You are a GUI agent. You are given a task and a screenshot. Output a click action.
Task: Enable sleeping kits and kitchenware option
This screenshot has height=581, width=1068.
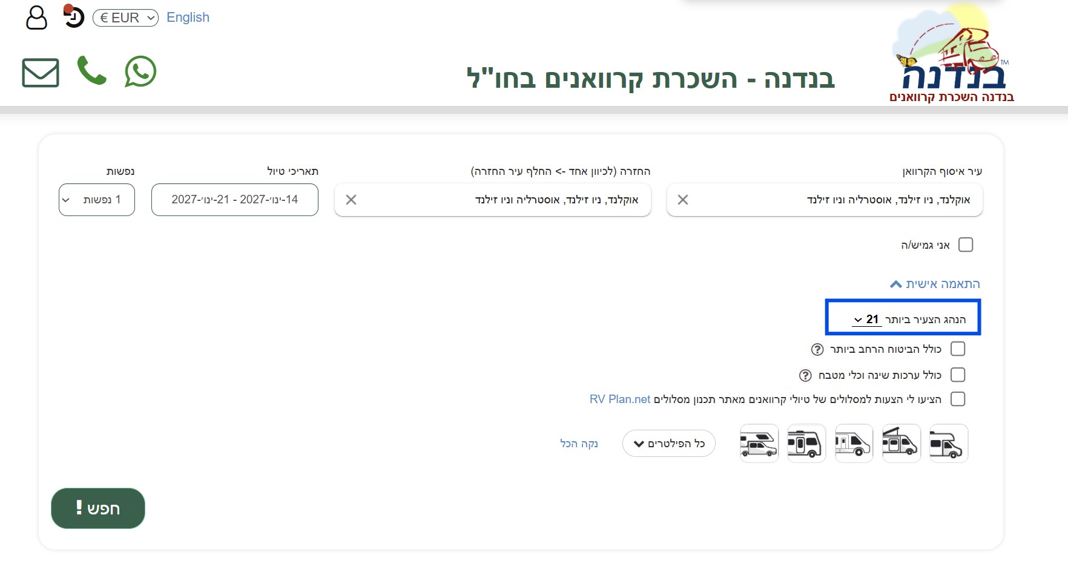[958, 375]
